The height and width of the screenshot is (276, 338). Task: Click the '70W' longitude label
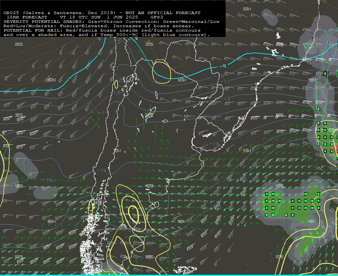tap(117, 151)
